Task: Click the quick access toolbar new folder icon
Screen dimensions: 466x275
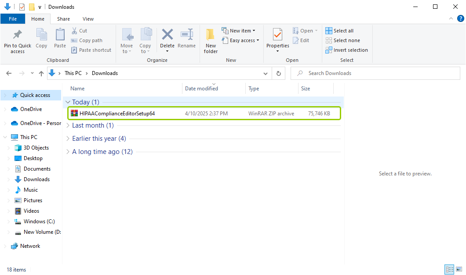Action: (x=32, y=7)
